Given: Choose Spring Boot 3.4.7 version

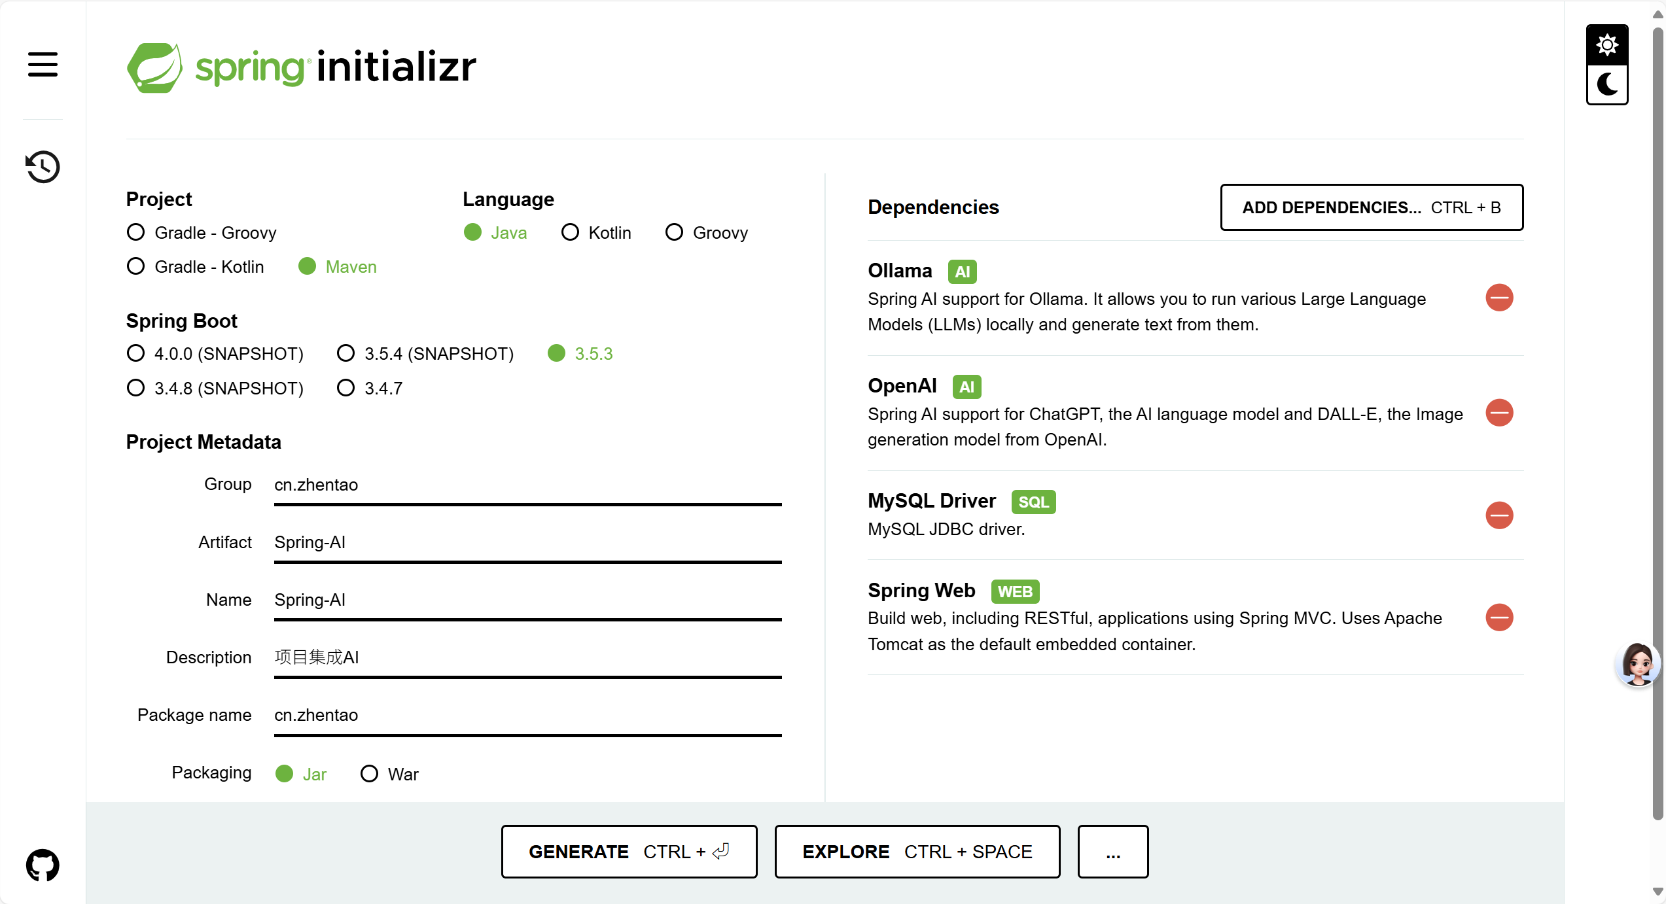Looking at the screenshot, I should click(x=346, y=388).
